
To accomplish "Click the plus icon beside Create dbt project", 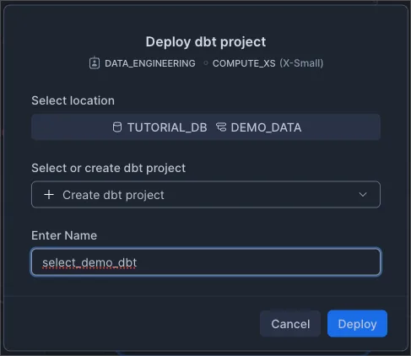I will point(49,195).
